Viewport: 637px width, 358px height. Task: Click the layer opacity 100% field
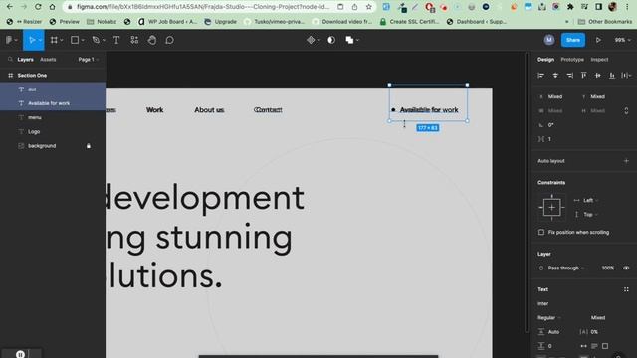[x=608, y=268]
